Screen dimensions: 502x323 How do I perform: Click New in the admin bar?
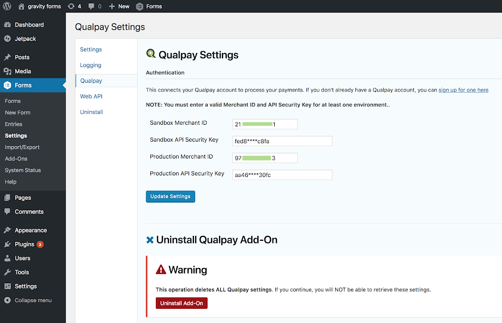coord(124,7)
